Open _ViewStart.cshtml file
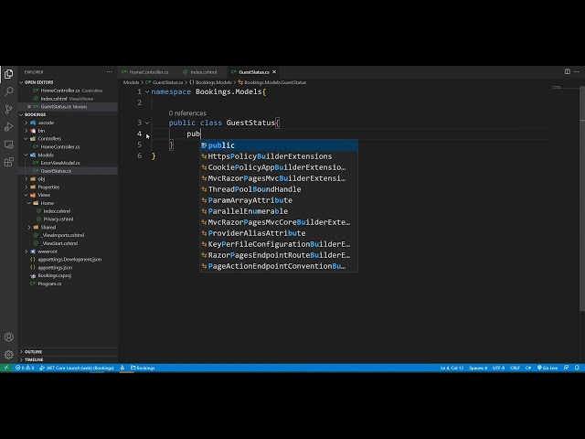The width and height of the screenshot is (585, 439). (59, 243)
